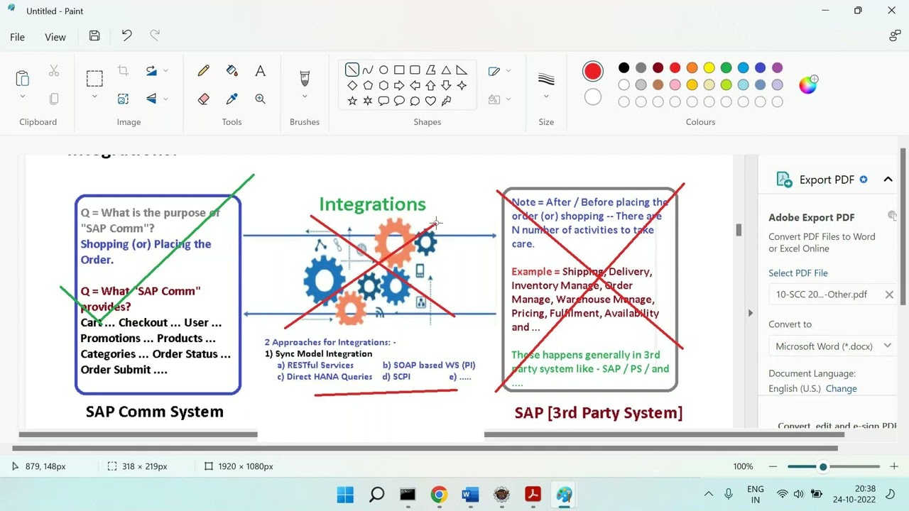Select the Five-point star shape

coord(352,101)
